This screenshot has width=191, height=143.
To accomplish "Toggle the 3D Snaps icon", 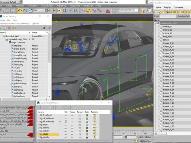I will [x=84, y=10].
